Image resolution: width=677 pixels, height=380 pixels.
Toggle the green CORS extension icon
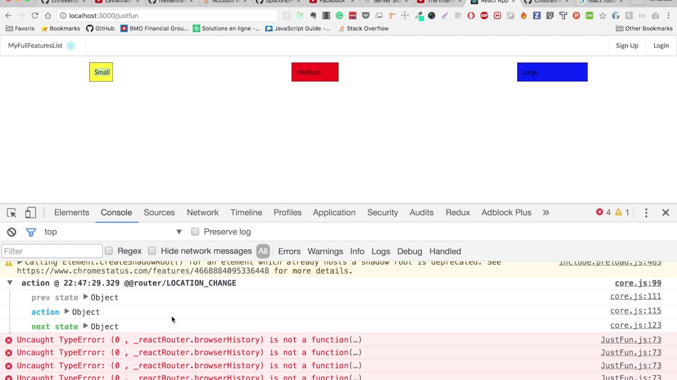pos(589,16)
